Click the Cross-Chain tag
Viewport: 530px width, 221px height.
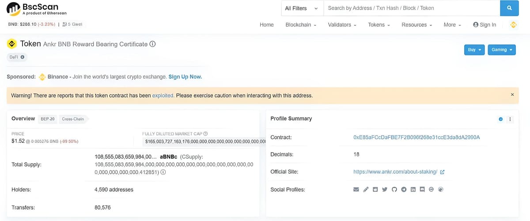click(73, 119)
